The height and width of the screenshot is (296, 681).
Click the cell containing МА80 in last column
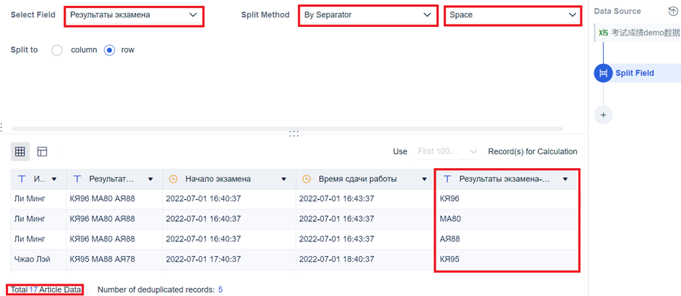point(507,219)
